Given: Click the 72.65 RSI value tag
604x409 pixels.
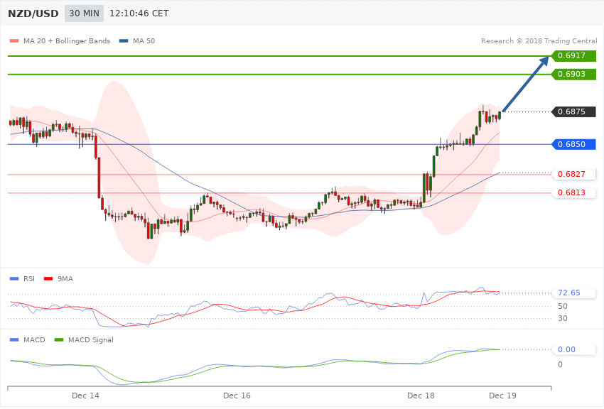Looking at the screenshot, I should [574, 293].
